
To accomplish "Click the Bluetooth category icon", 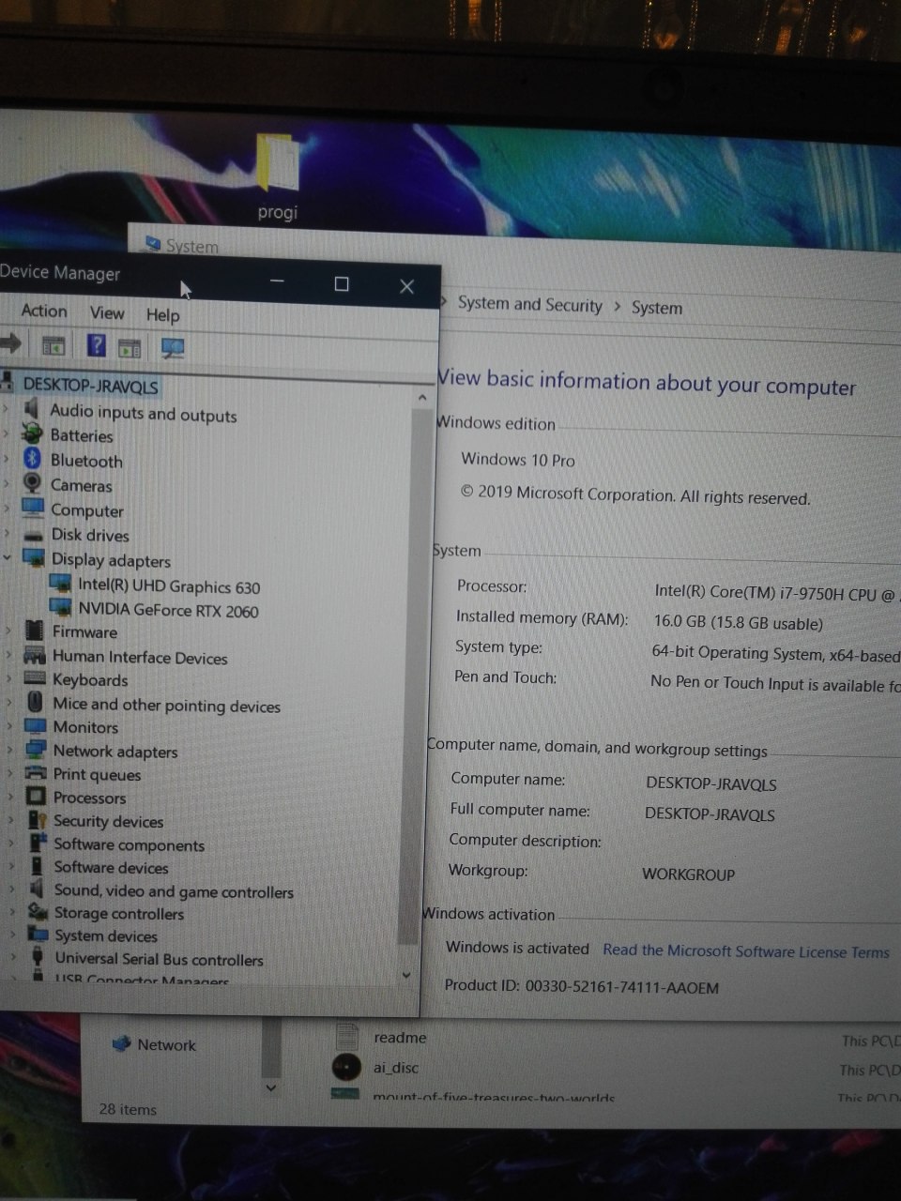I will click(x=32, y=458).
